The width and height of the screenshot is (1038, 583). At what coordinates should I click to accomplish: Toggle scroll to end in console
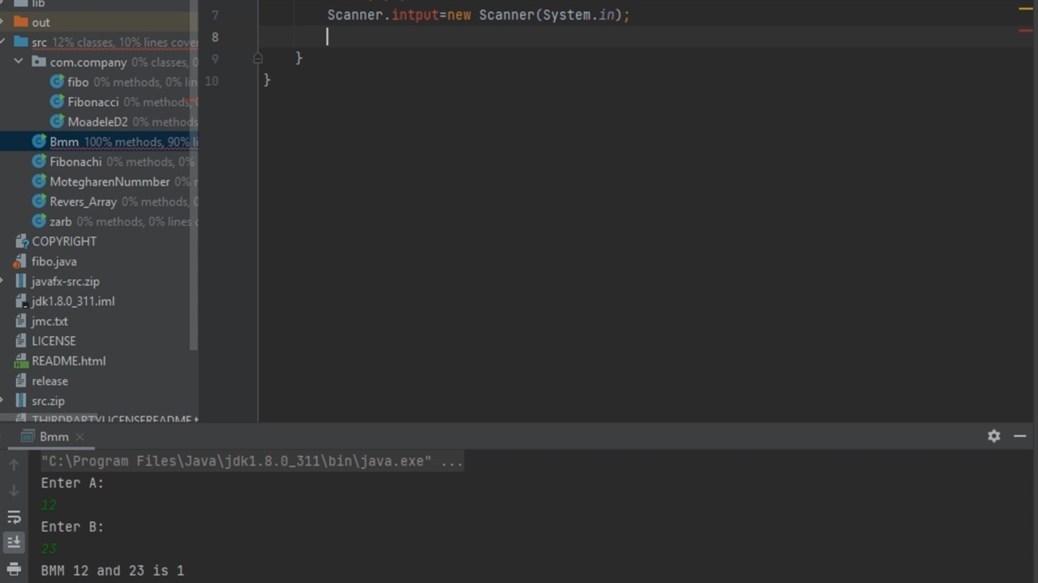tap(14, 543)
